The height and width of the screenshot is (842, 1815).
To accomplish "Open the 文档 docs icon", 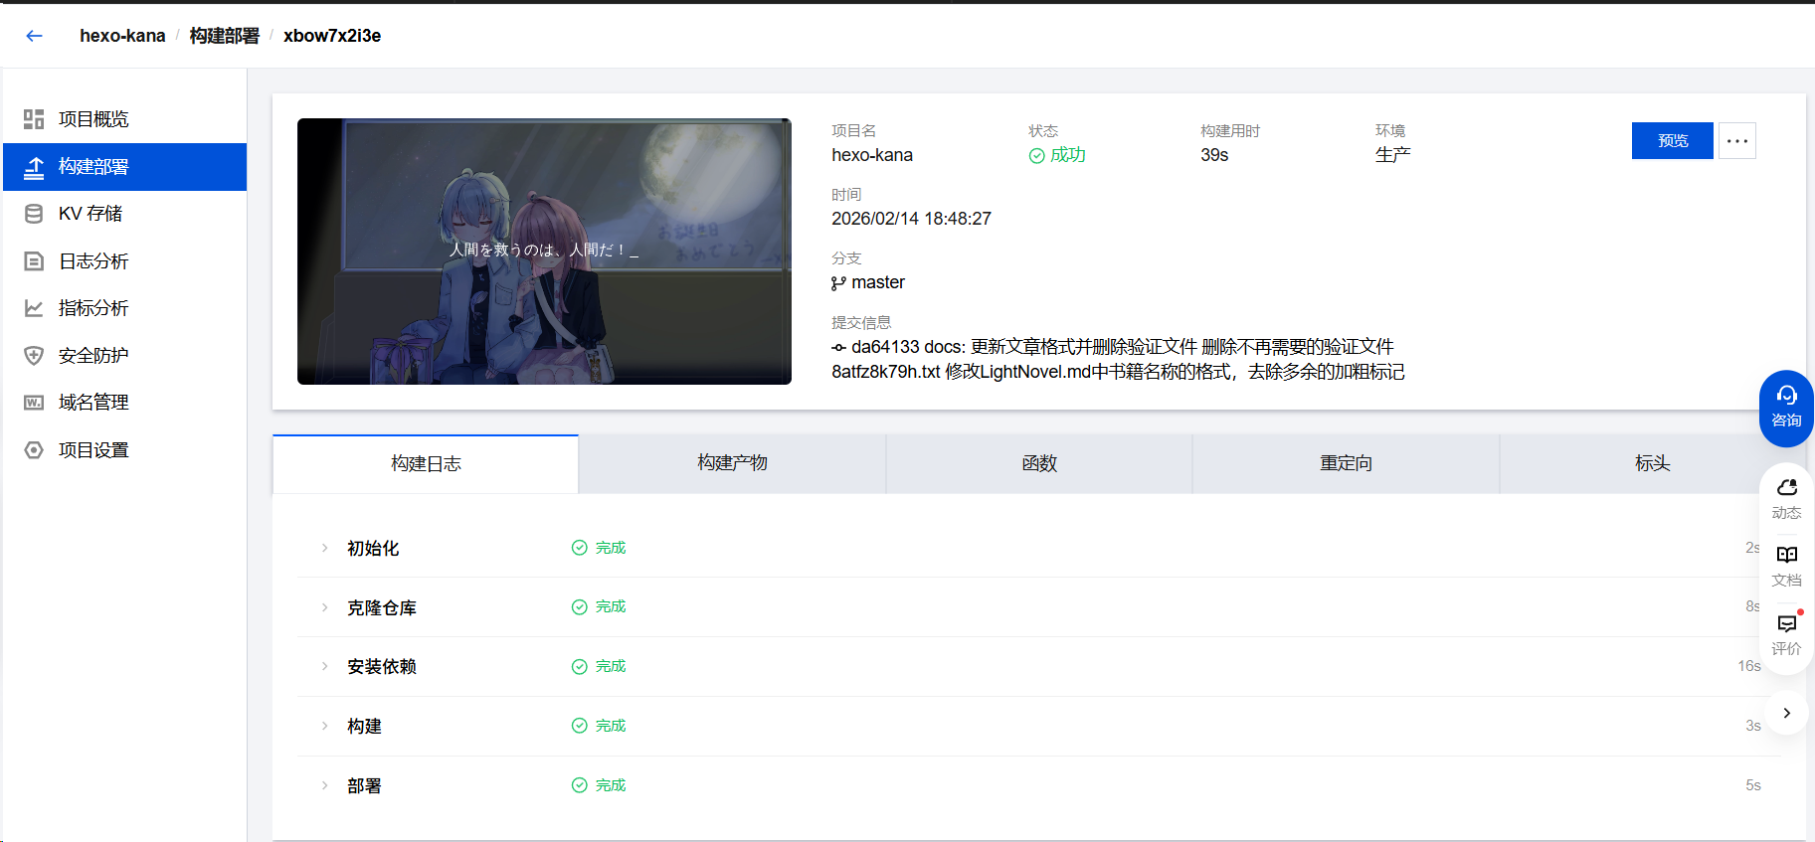I will (1786, 565).
